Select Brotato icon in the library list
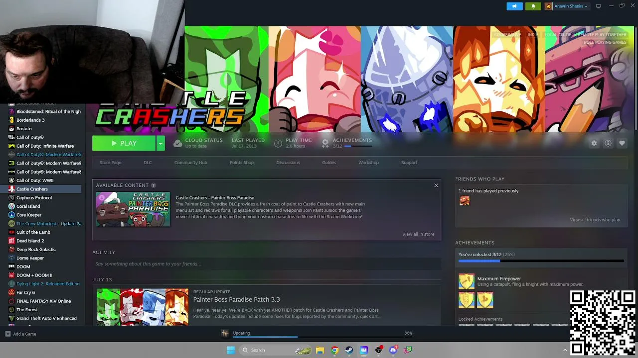This screenshot has height=358, width=638. pyautogui.click(x=11, y=129)
